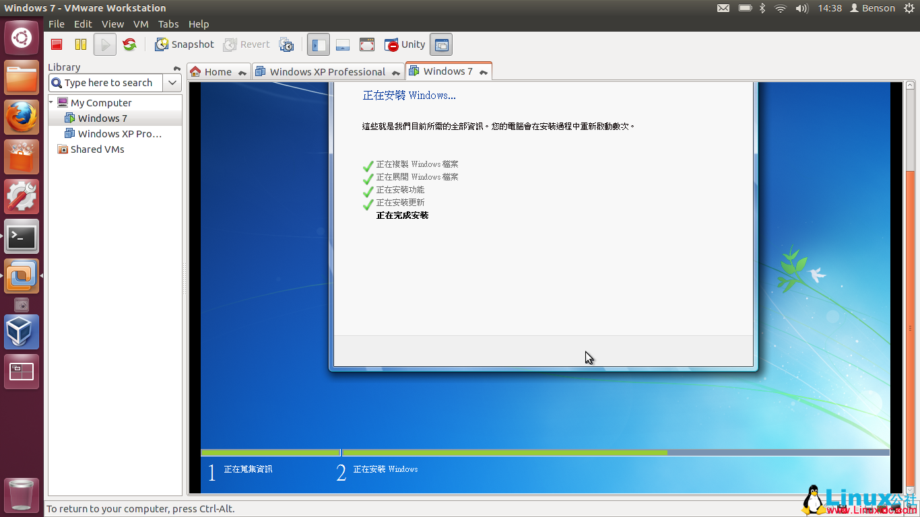Click the bold '正在完成安裝' step text
This screenshot has height=517, width=920.
tap(402, 215)
